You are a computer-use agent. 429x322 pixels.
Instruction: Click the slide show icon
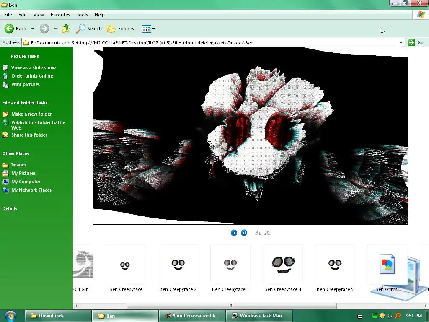[x=5, y=68]
